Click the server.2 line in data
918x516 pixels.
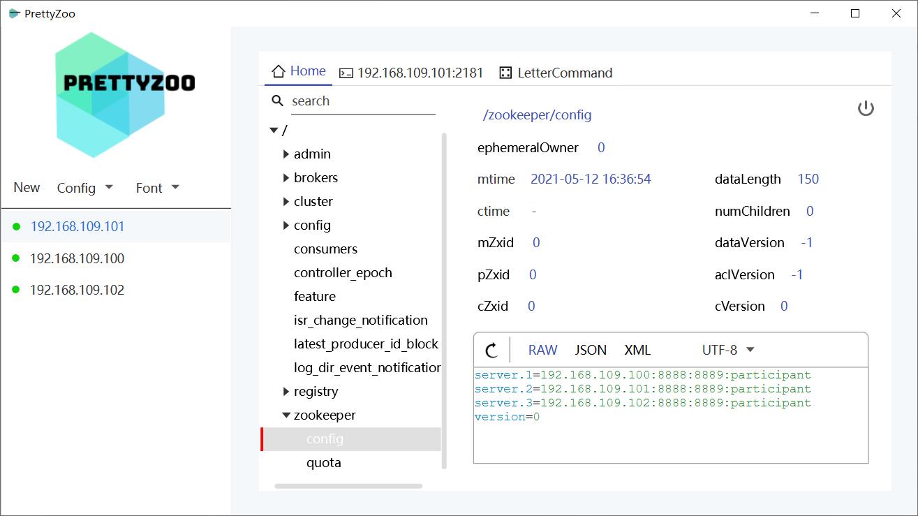642,389
